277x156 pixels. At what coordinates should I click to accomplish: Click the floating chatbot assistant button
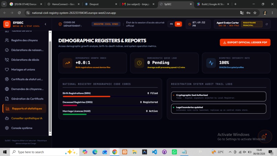click(265, 136)
